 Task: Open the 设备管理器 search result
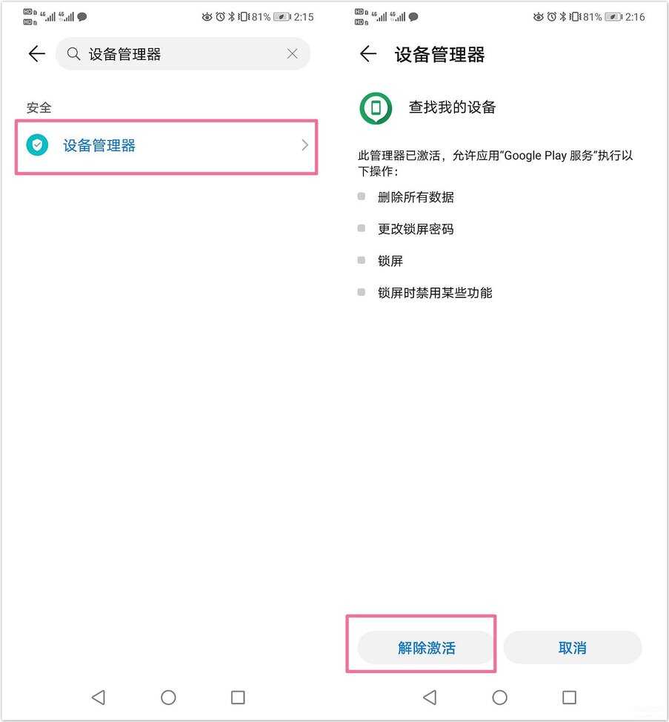coord(167,147)
